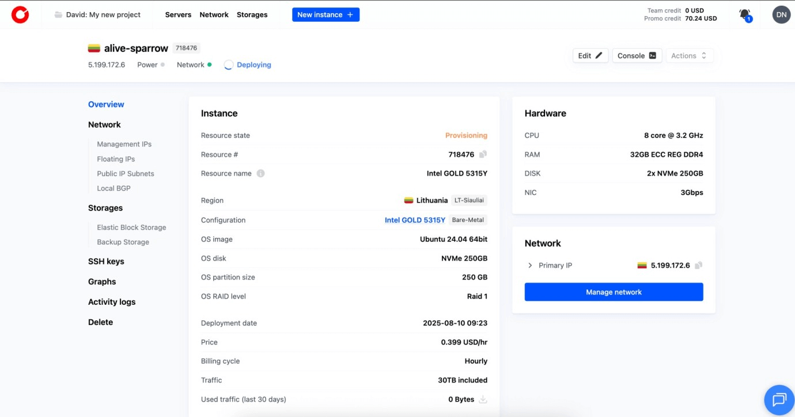The height and width of the screenshot is (417, 795).
Task: Click the resource name info icon
Action: pos(260,173)
